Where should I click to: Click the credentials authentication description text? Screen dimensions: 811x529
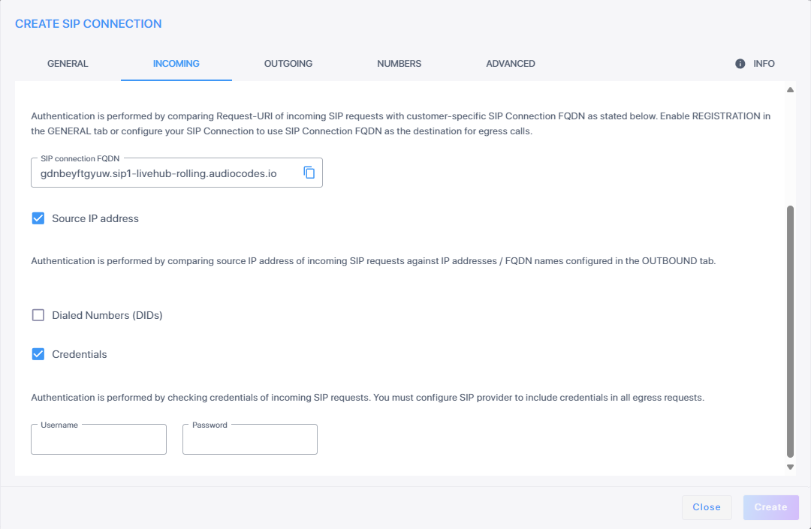coord(368,398)
